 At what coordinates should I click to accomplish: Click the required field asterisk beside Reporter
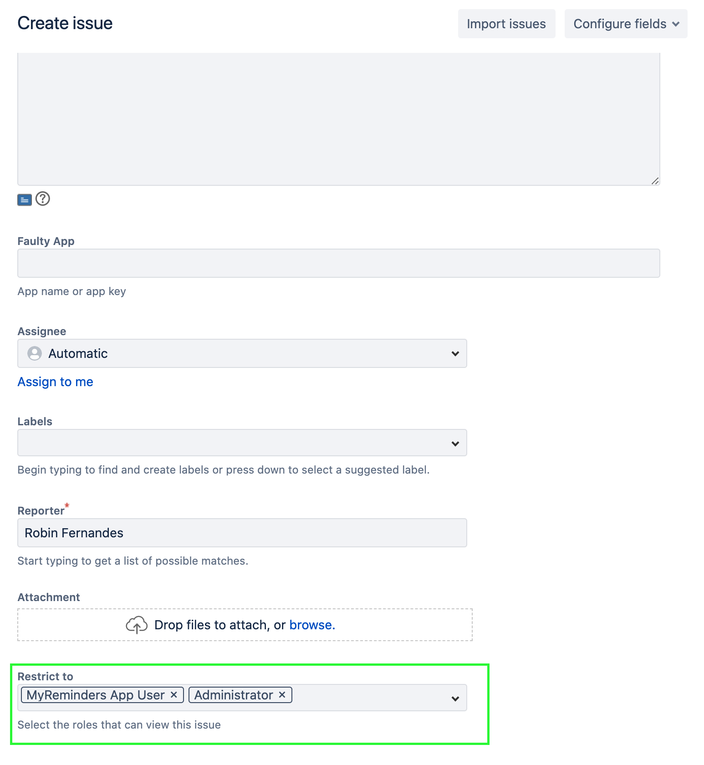click(66, 505)
